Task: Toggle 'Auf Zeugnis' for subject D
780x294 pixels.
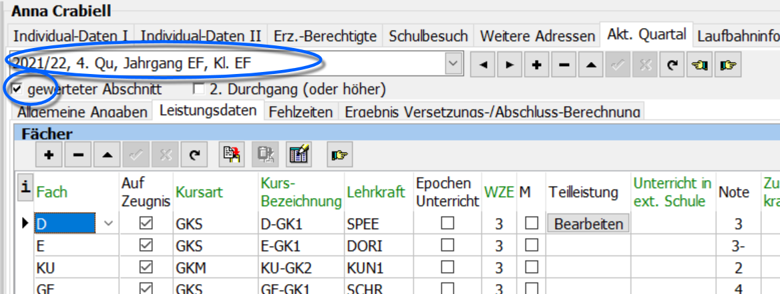Action: [146, 224]
